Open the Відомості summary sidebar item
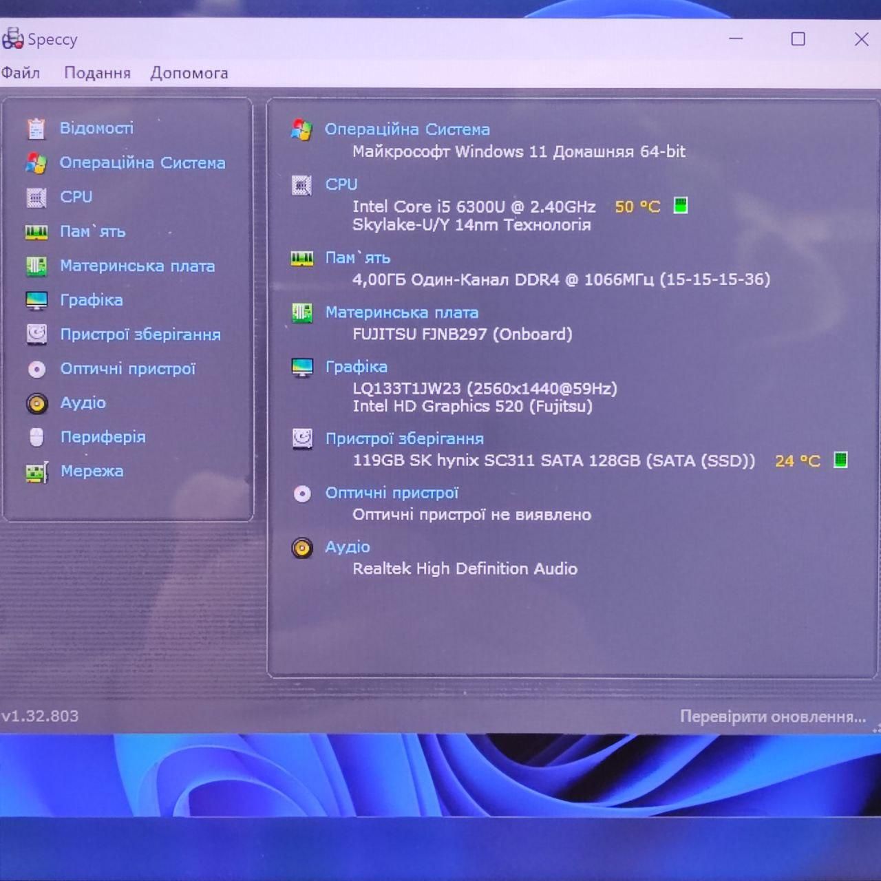 point(96,128)
